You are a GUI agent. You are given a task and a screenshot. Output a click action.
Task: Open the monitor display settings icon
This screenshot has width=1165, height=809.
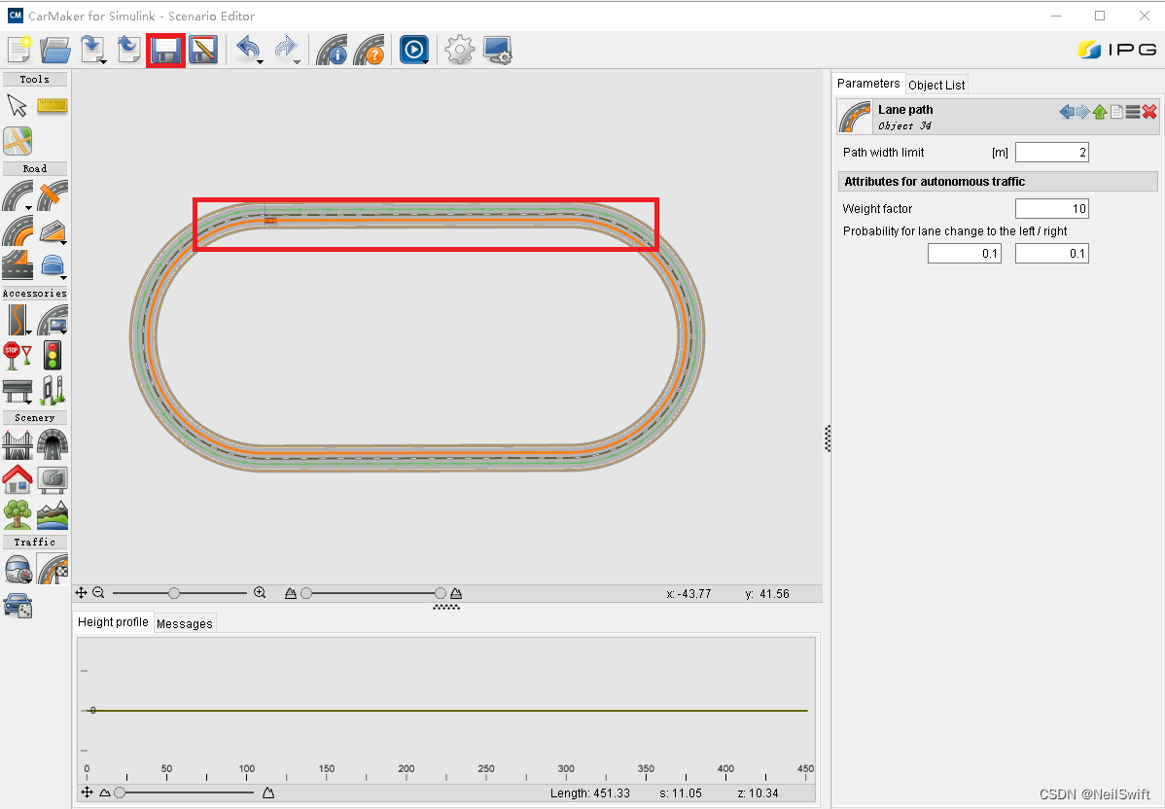[497, 50]
